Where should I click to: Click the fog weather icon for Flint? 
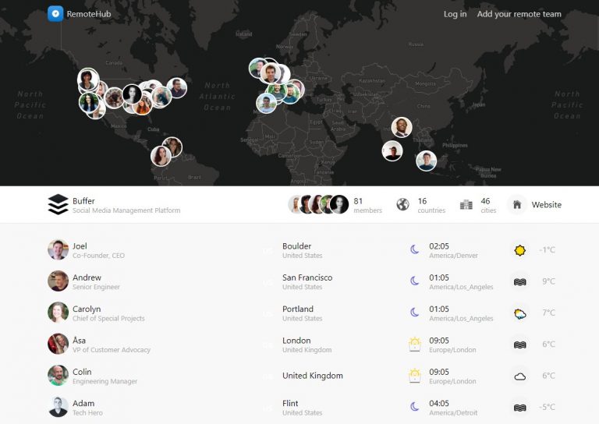coord(520,408)
